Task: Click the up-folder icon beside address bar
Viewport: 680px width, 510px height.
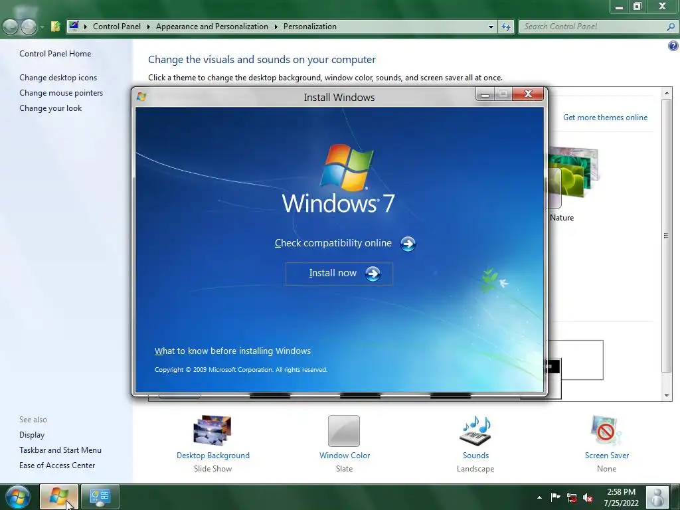Action: click(56, 27)
